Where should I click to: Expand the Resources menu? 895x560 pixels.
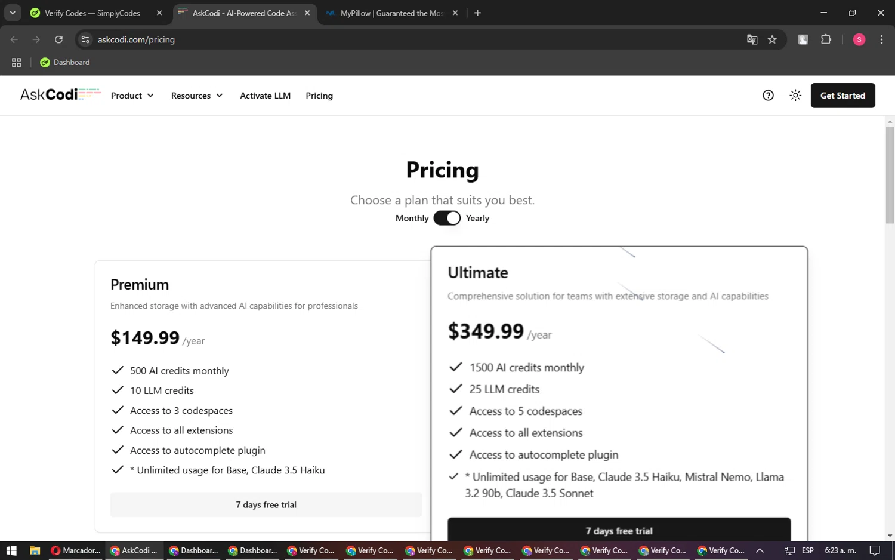pyautogui.click(x=197, y=96)
